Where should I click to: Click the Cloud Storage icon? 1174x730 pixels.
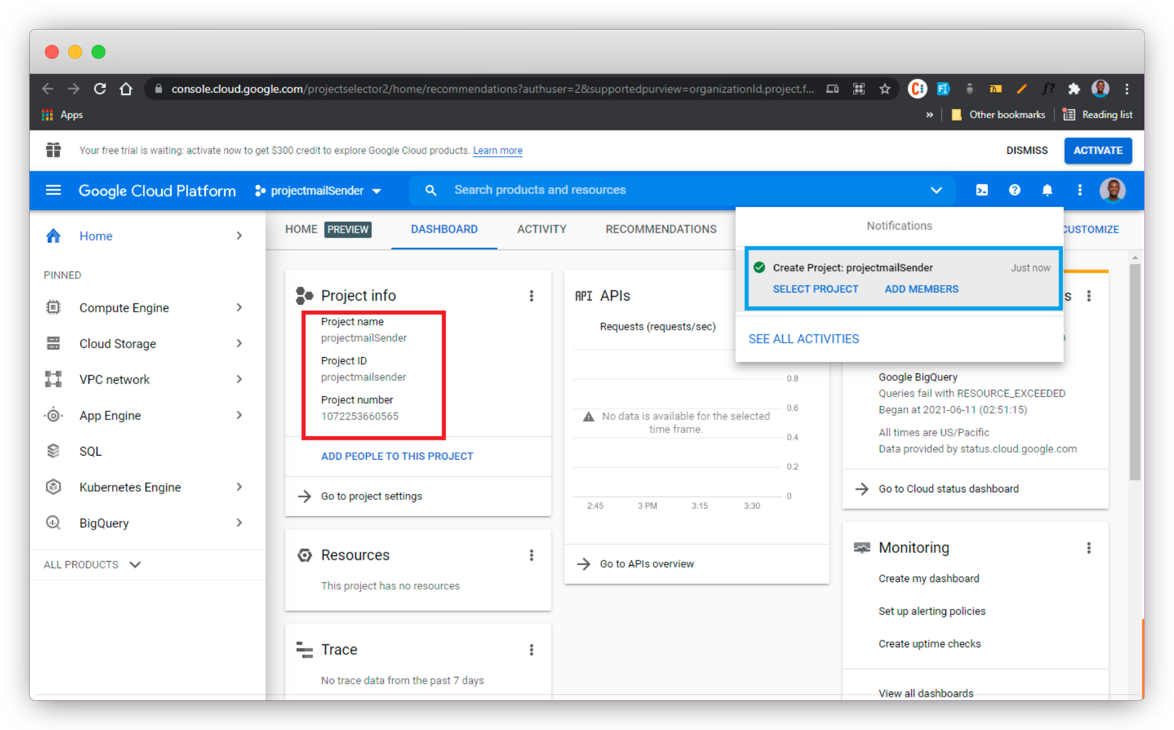pos(53,344)
